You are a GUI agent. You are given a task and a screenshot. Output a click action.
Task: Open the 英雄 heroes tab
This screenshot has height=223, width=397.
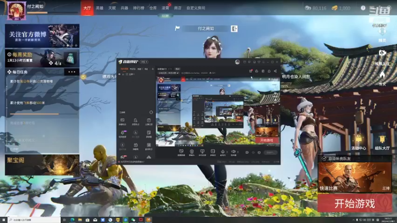(x=100, y=8)
